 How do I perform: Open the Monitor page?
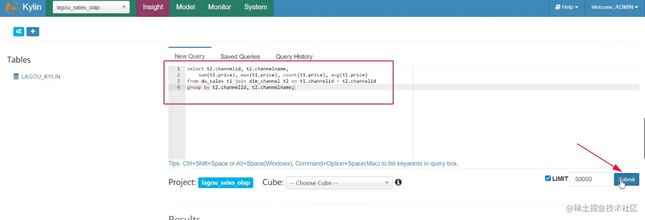coord(219,8)
